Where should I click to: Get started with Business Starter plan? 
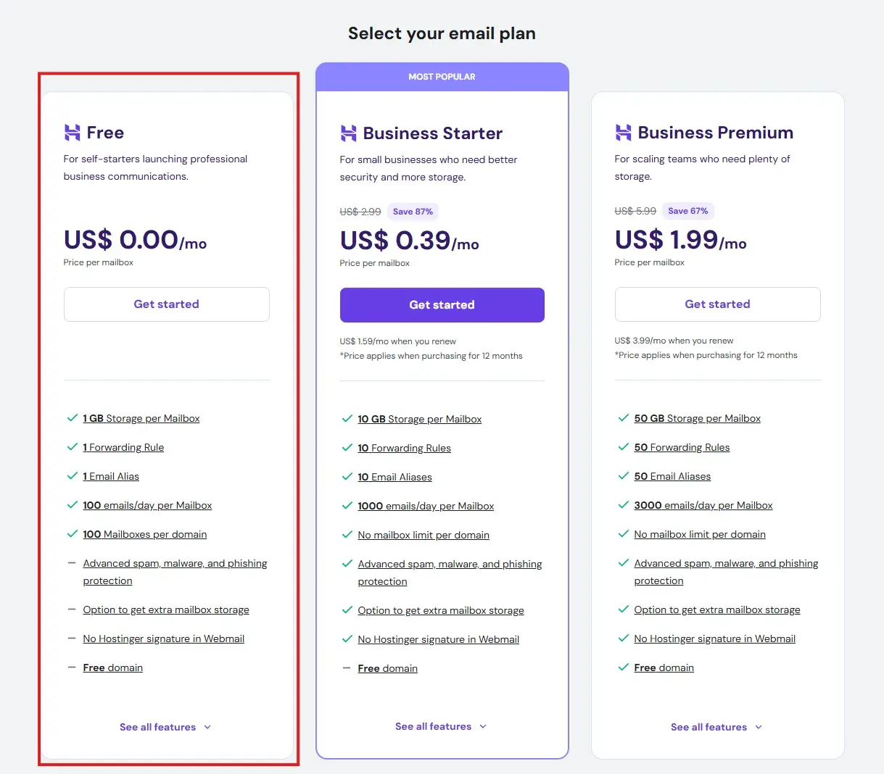(x=442, y=305)
